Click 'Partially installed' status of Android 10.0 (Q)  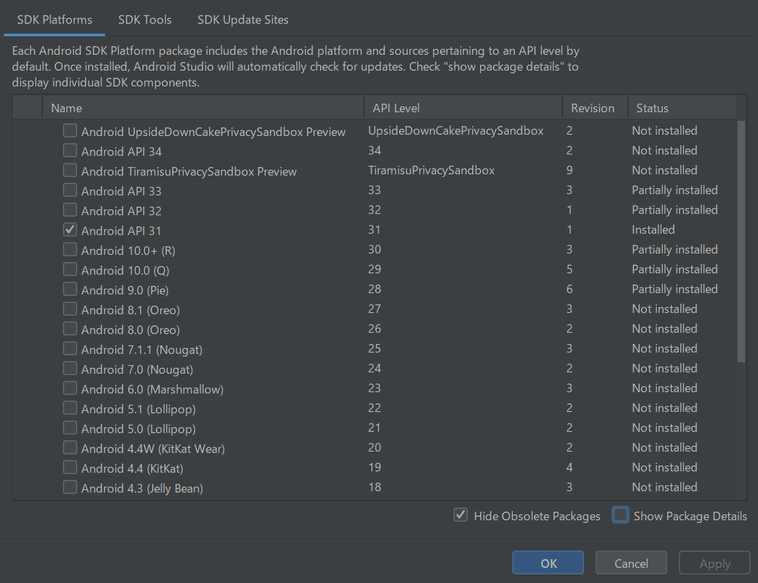(675, 269)
